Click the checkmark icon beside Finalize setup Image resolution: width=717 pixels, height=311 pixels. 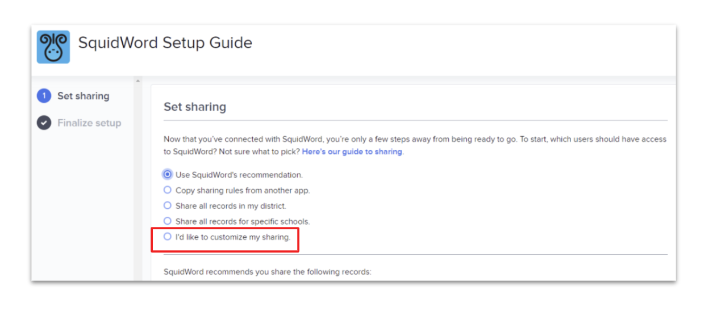point(44,123)
